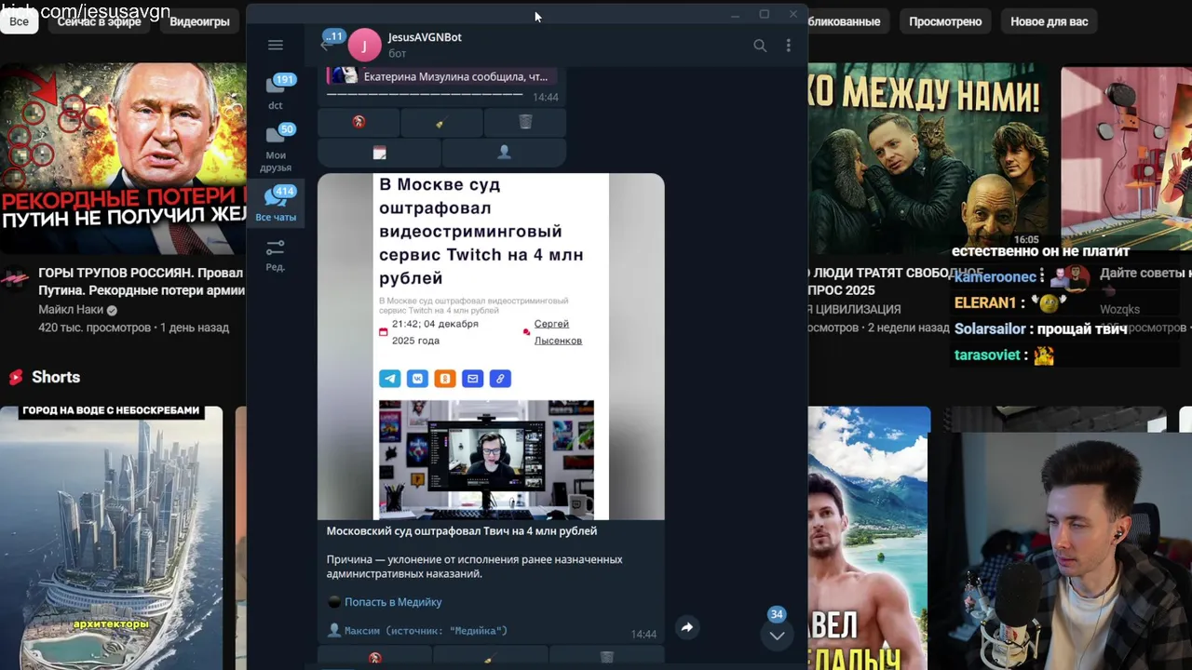Open the Майкл Наки channel link
Screen dimensions: 1192x670
pos(71,310)
